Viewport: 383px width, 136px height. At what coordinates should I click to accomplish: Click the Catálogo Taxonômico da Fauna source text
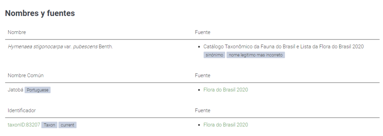[x=284, y=47]
